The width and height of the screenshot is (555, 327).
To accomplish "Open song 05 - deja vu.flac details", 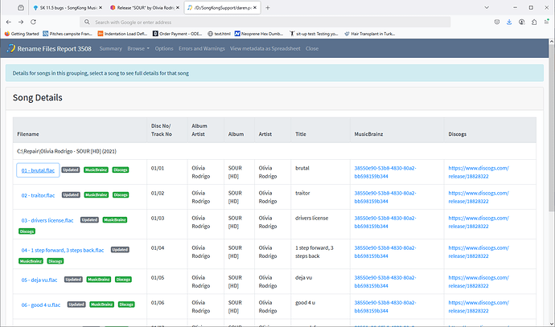I will coord(39,280).
